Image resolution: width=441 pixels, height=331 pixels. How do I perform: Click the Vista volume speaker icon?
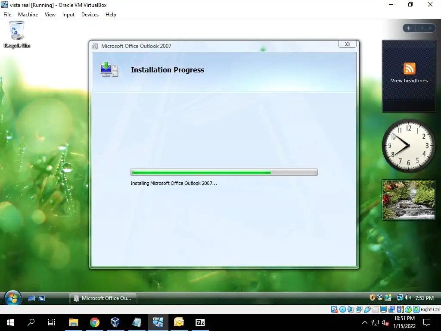[x=408, y=297]
